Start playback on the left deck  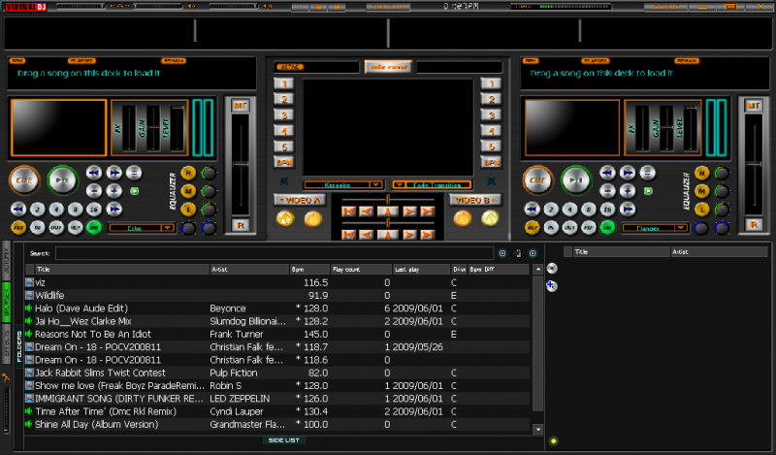[x=62, y=180]
